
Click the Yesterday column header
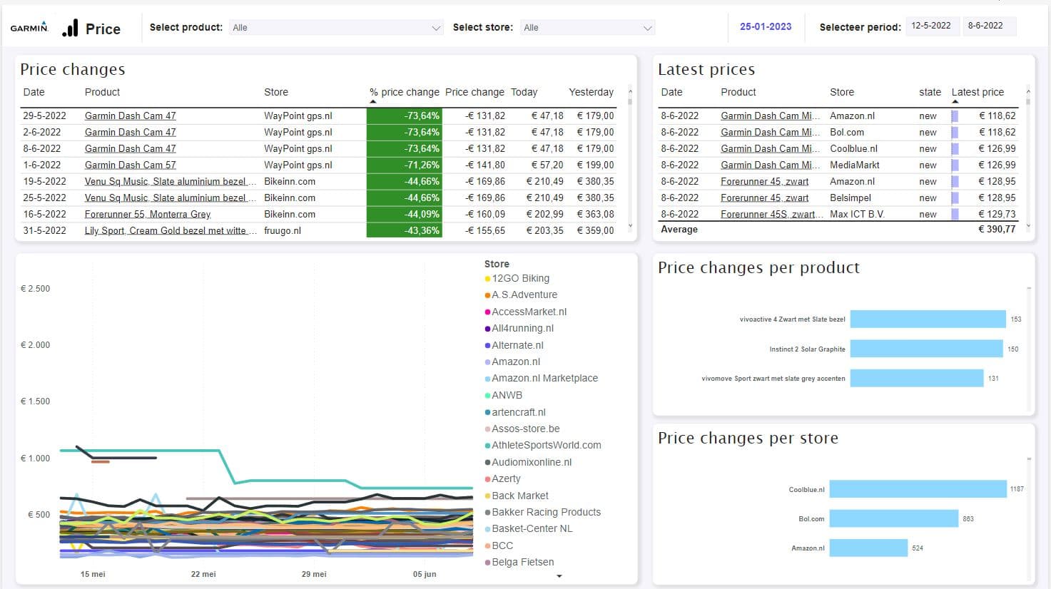[x=591, y=92]
